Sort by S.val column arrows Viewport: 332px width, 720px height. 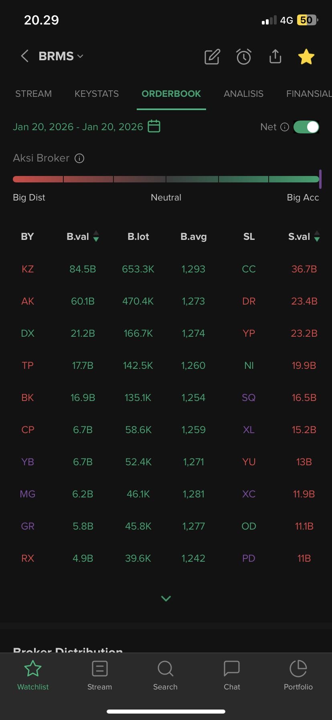317,236
